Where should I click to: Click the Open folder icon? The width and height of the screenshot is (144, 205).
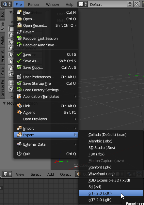click(19, 19)
